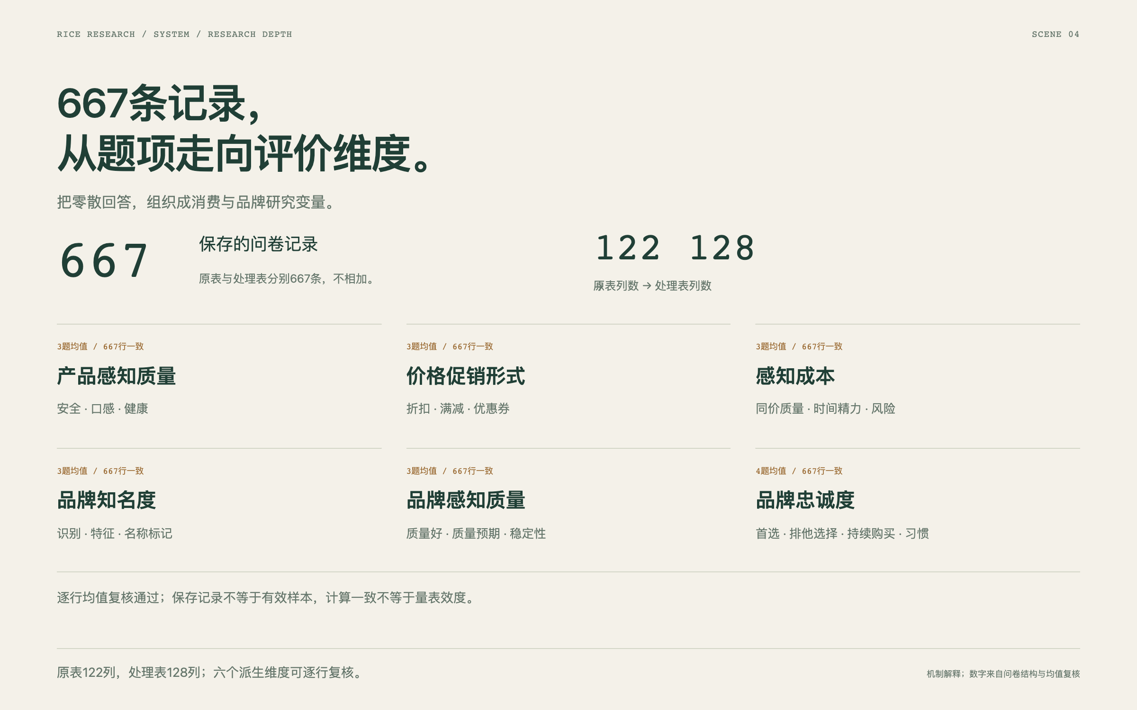The height and width of the screenshot is (710, 1137).
Task: Click the label '保存的问卷记录'
Action: [x=258, y=244]
